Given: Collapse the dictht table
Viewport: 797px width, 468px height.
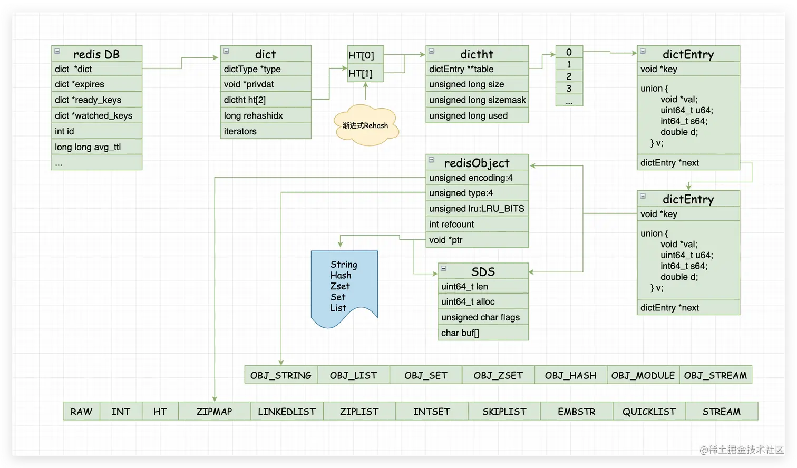Looking at the screenshot, I should [432, 52].
